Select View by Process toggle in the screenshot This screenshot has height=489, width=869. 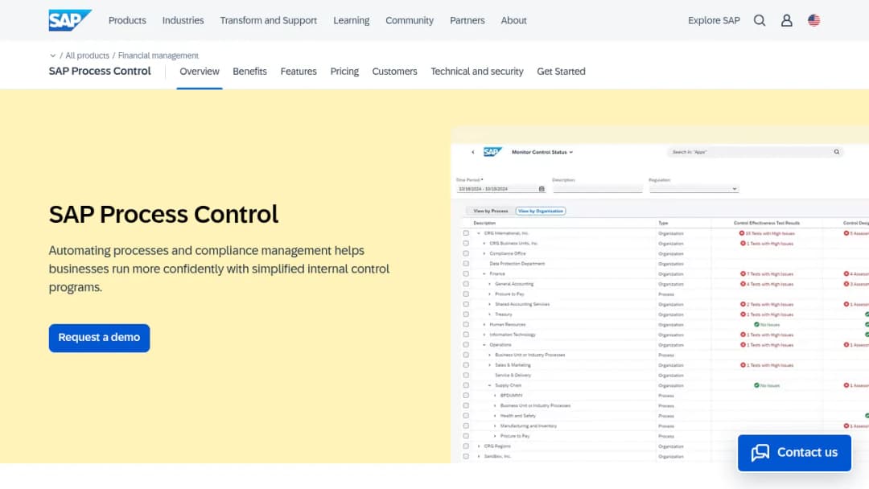pos(491,211)
